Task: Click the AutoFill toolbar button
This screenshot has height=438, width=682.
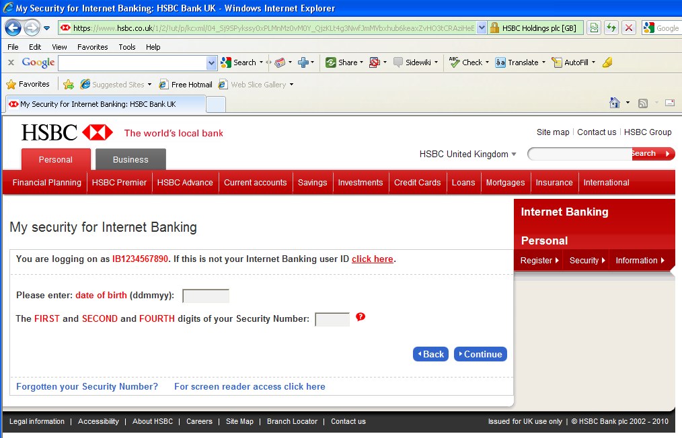Action: (570, 62)
